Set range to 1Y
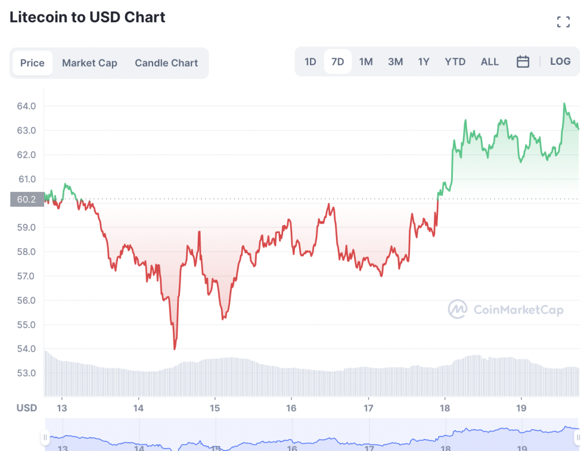Screen dimensions: 587x451 click(424, 62)
